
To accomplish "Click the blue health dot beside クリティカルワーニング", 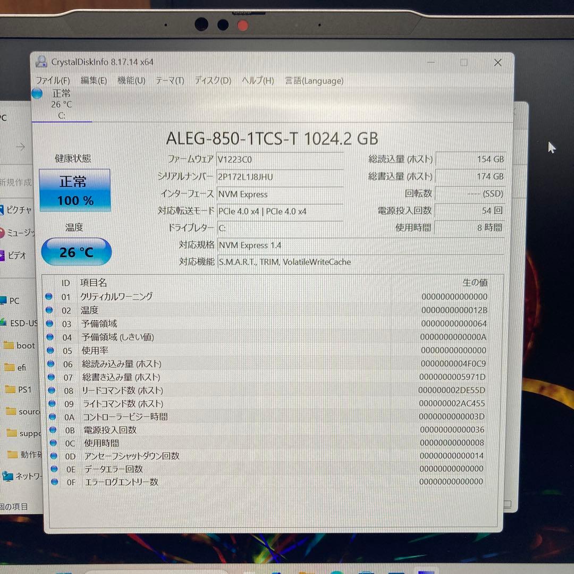I will pos(54,297).
